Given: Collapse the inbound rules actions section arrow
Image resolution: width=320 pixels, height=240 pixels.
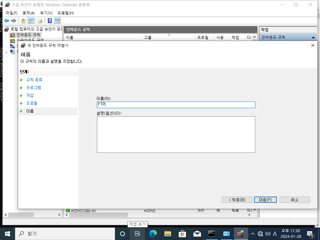Looking at the screenshot, I should [313, 37].
